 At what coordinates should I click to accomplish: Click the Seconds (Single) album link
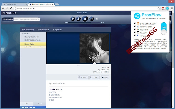click(102, 72)
